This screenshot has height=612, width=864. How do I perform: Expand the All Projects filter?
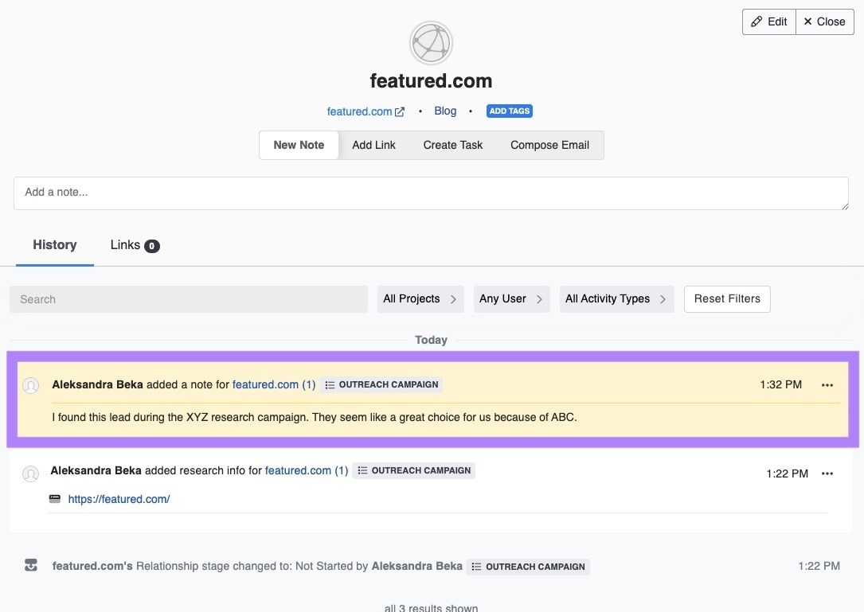[420, 298]
